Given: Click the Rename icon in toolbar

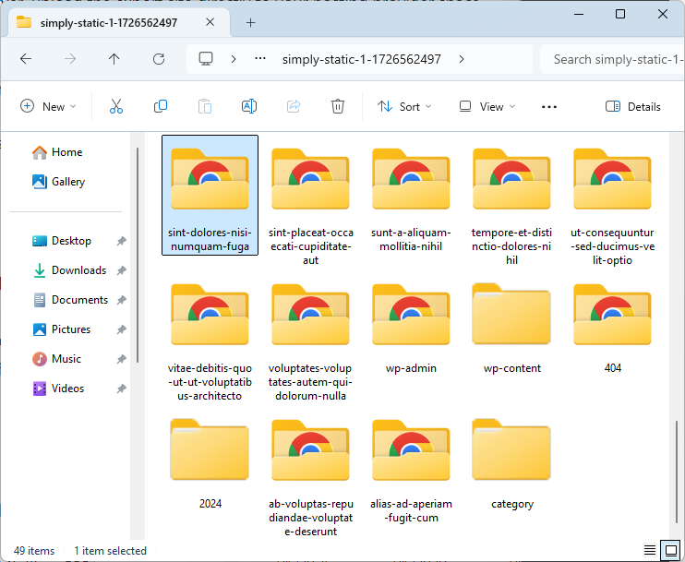Looking at the screenshot, I should tap(249, 107).
